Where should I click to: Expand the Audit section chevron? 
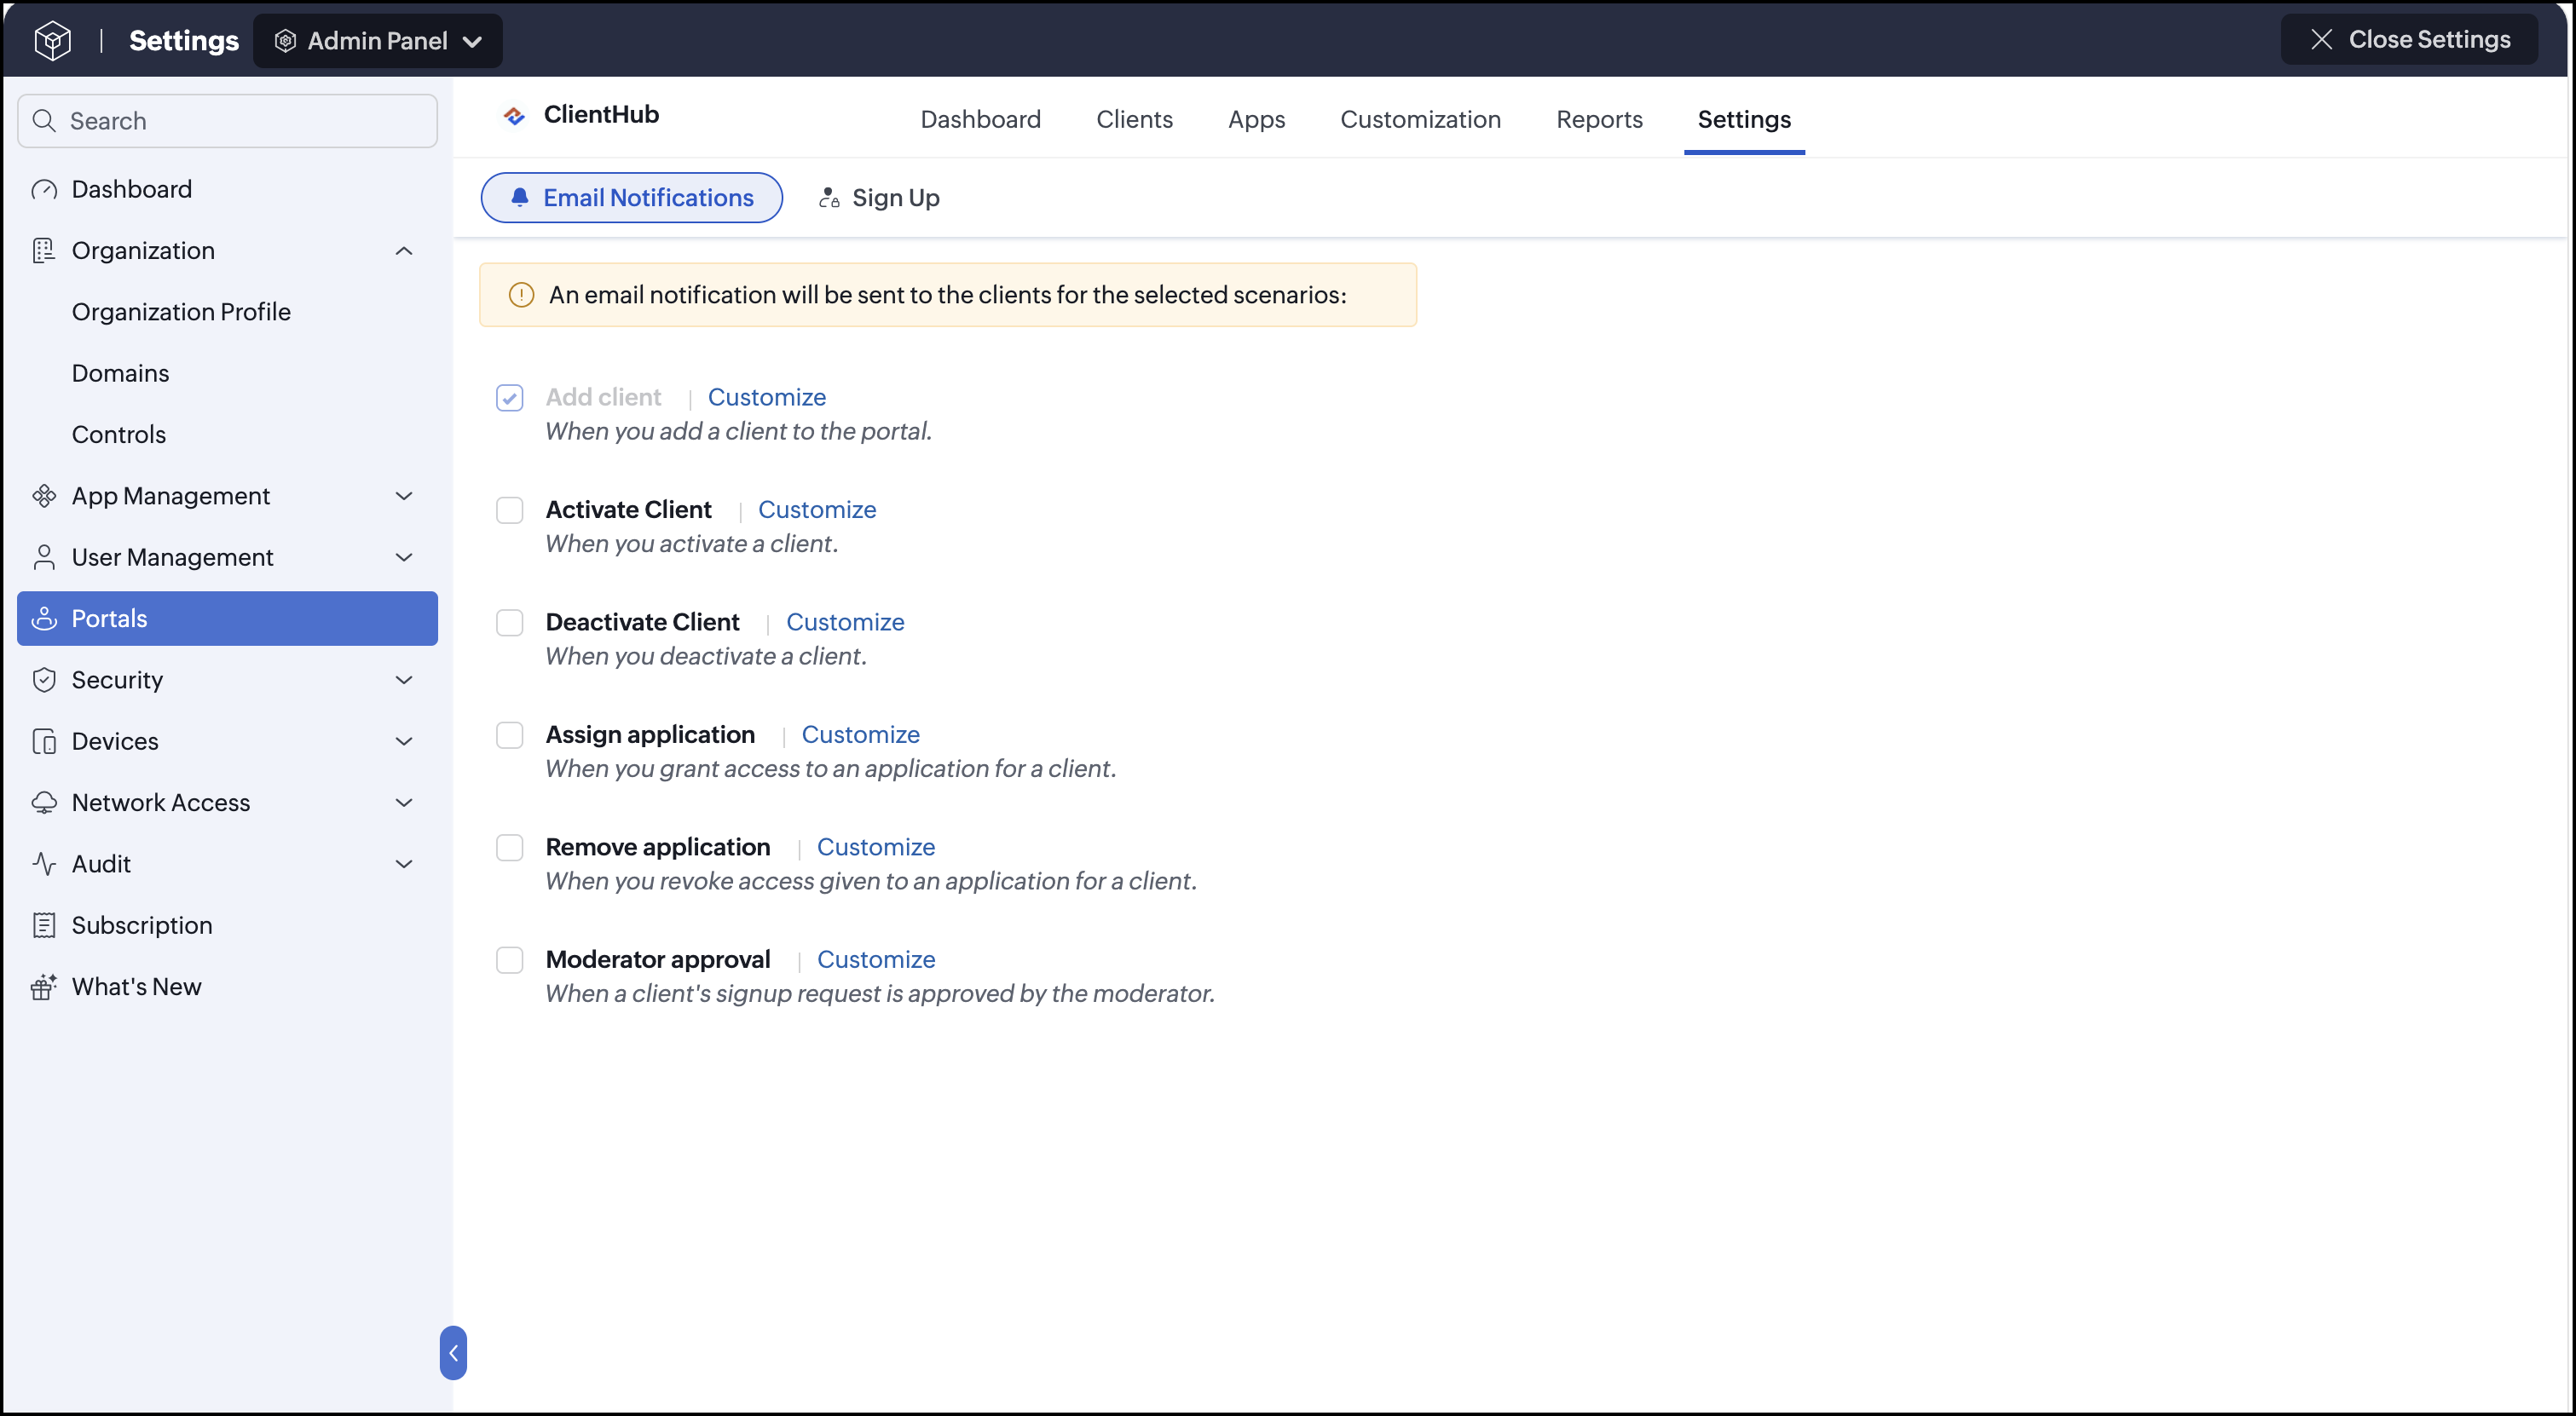(404, 865)
